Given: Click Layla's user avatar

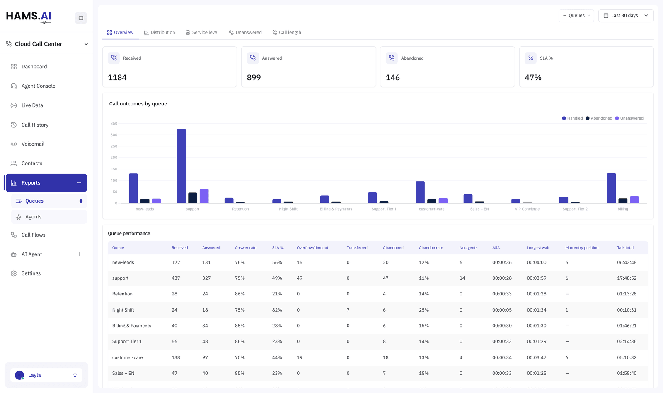Looking at the screenshot, I should tap(19, 375).
